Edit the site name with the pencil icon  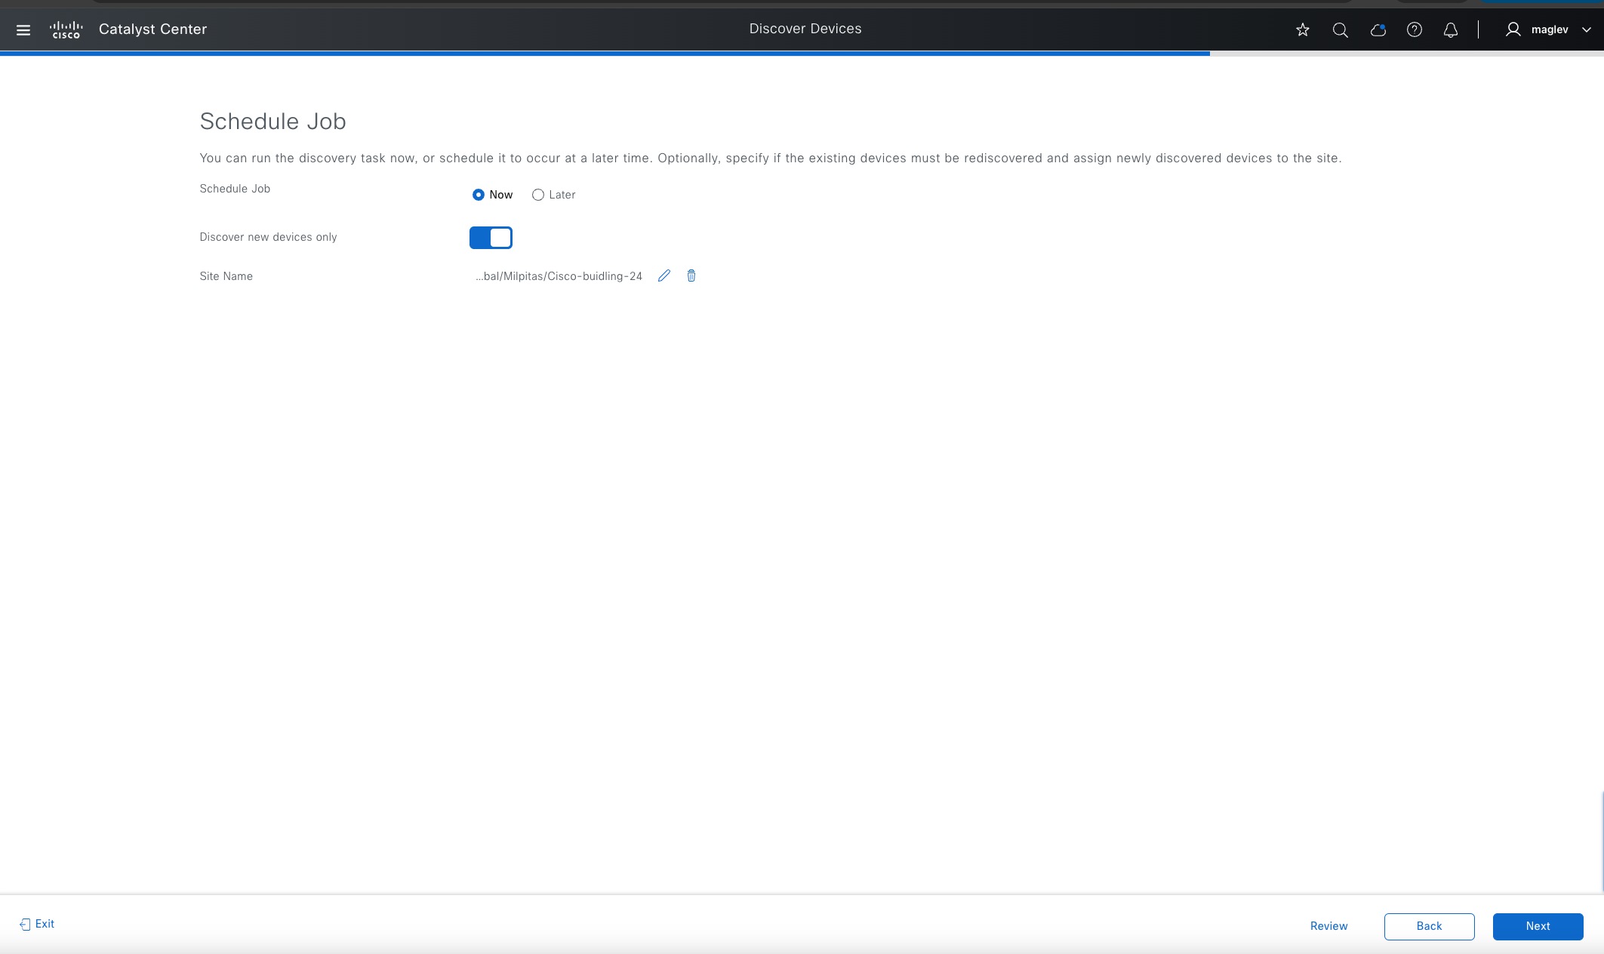(663, 275)
